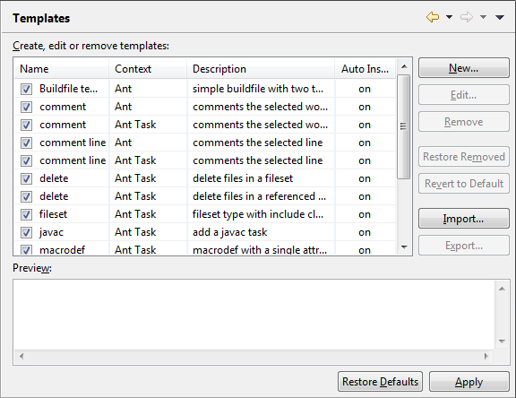Click the Auto Ins... column header

[x=365, y=69]
